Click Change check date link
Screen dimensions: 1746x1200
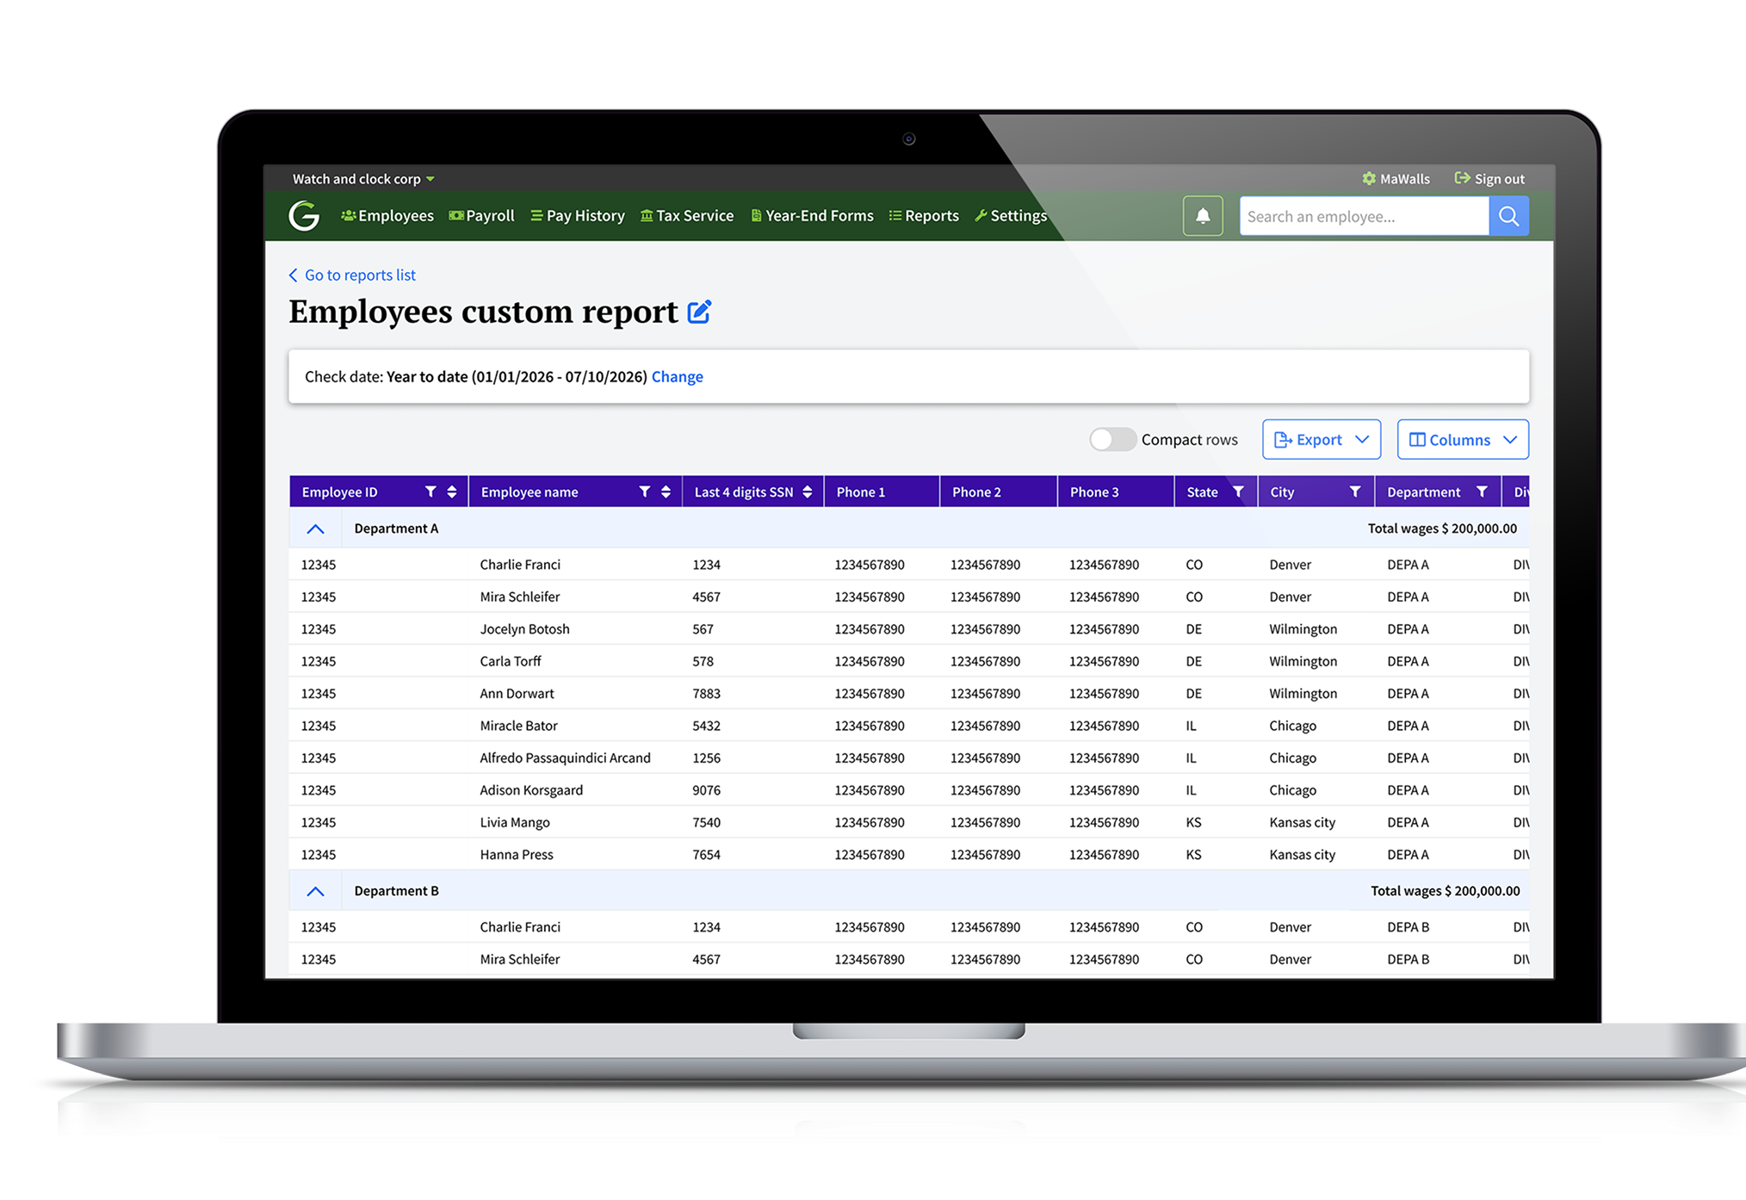[x=678, y=376]
